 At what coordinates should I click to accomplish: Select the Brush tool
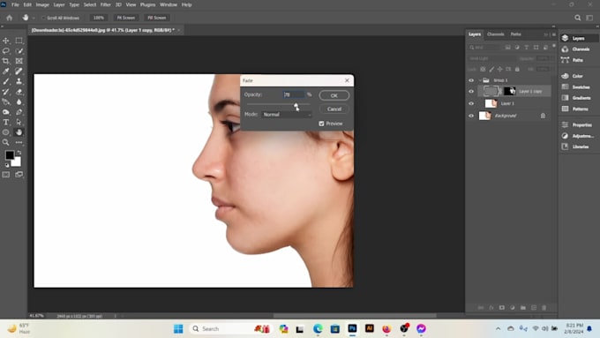pos(6,81)
